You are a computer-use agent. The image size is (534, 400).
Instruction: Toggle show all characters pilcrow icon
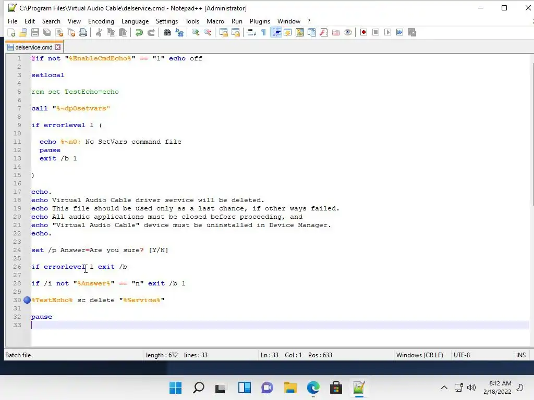click(263, 32)
